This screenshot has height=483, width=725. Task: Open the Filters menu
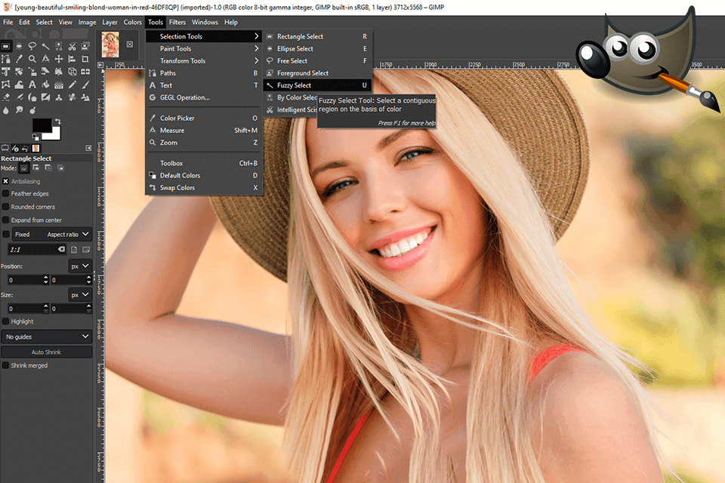coord(177,22)
